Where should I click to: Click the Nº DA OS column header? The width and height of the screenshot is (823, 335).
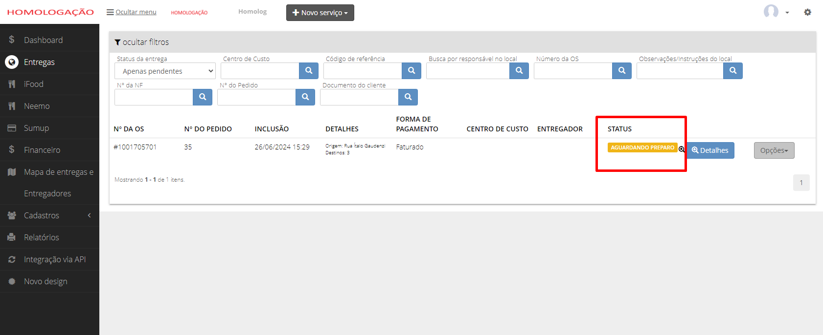129,129
